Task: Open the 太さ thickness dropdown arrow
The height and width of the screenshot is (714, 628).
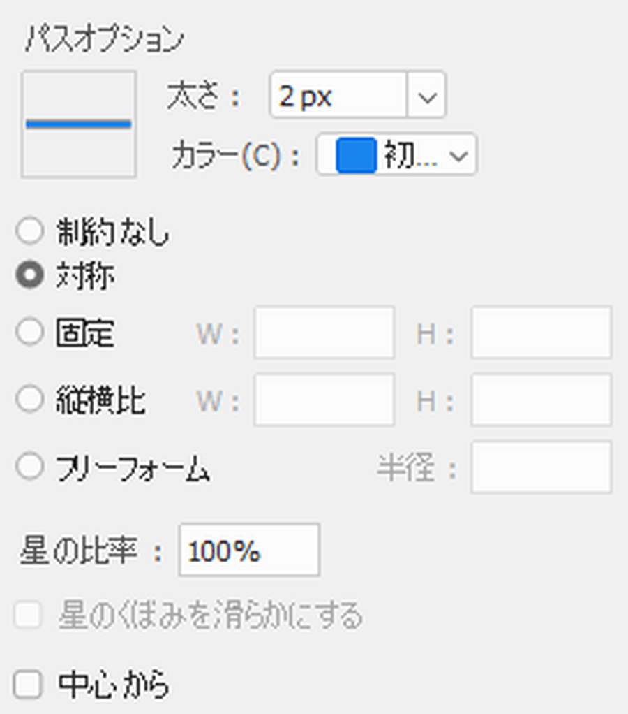Action: (426, 95)
